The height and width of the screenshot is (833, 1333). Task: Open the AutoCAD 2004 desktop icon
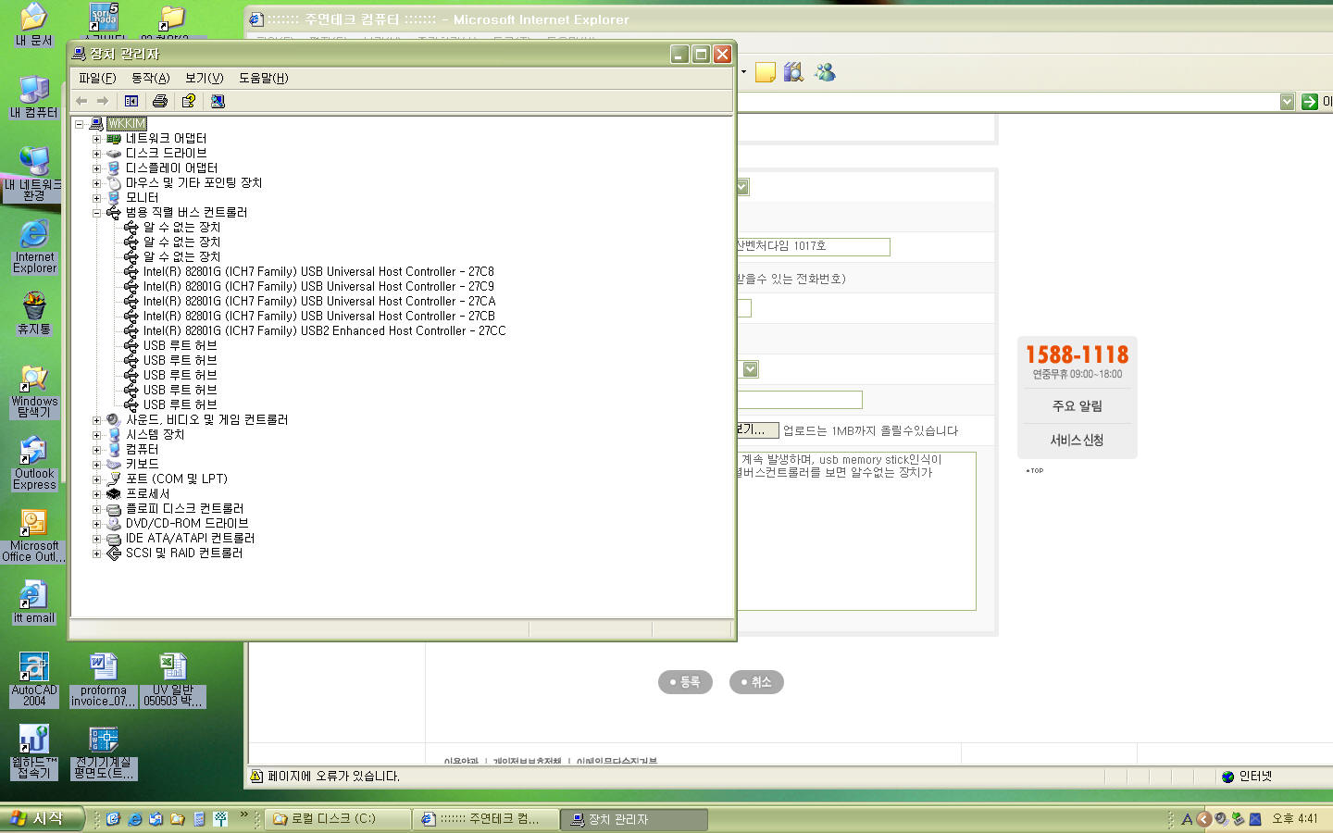(34, 679)
